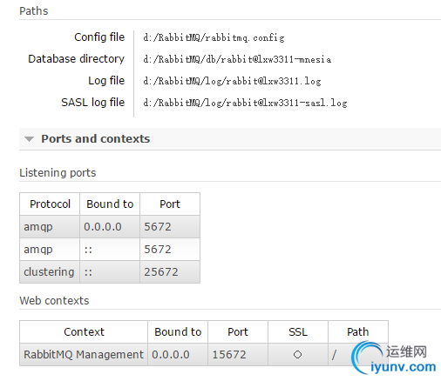Click the 0.0.0.0 amqp bound address cell
This screenshot has height=381, width=441.
(110, 227)
